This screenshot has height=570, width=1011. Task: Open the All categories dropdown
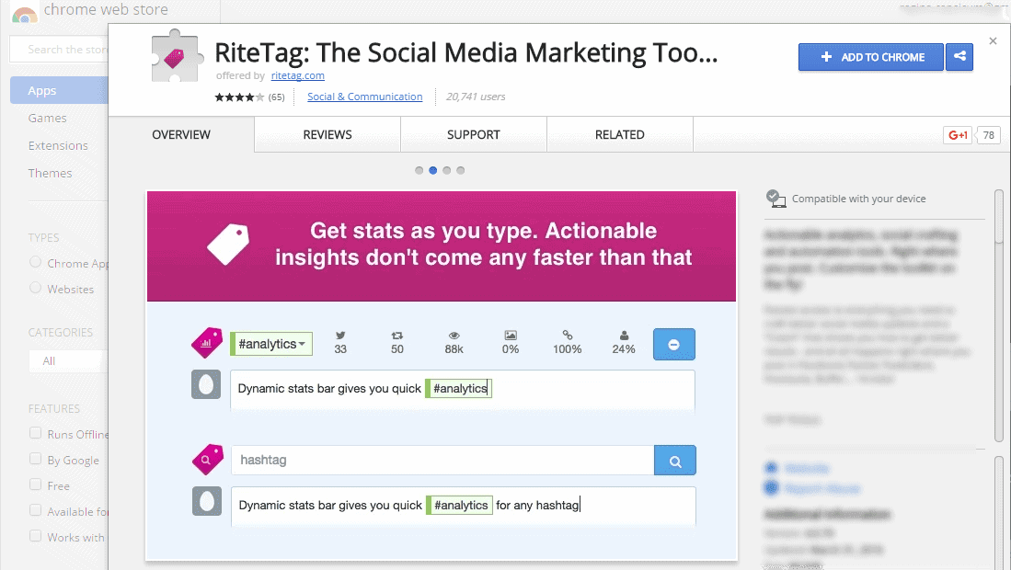(x=67, y=360)
